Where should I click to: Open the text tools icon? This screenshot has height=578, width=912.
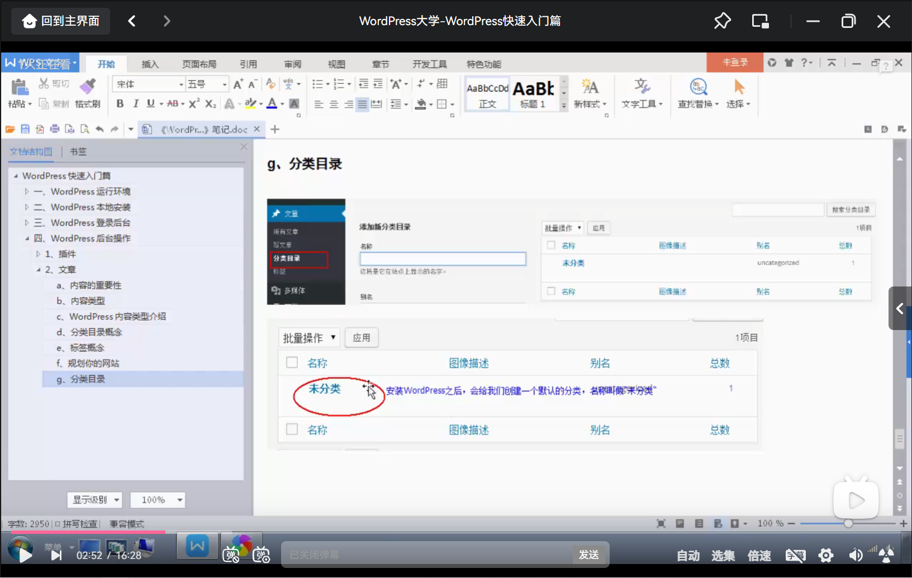click(x=642, y=87)
